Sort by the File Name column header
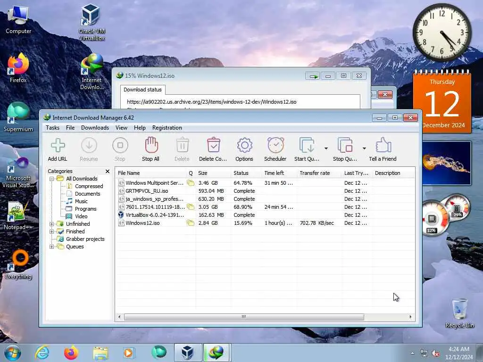 150,173
